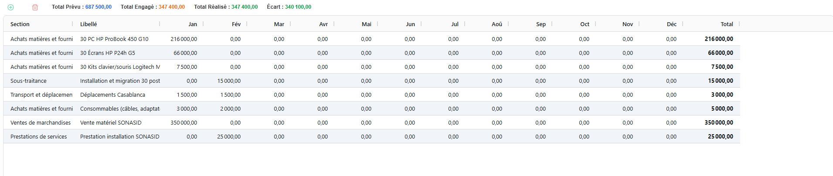Click the Prestation installation SONASID label

point(119,137)
